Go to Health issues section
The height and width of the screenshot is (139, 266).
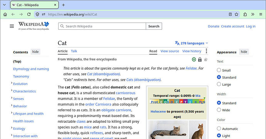click(x=24, y=121)
